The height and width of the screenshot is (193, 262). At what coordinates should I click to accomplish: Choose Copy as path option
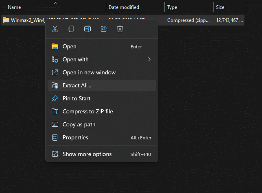[79, 125]
